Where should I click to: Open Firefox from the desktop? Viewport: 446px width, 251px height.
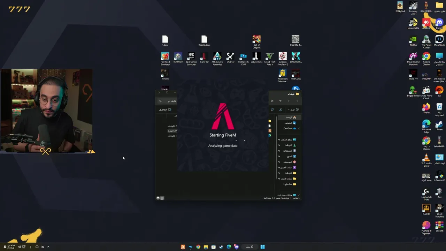click(426, 108)
